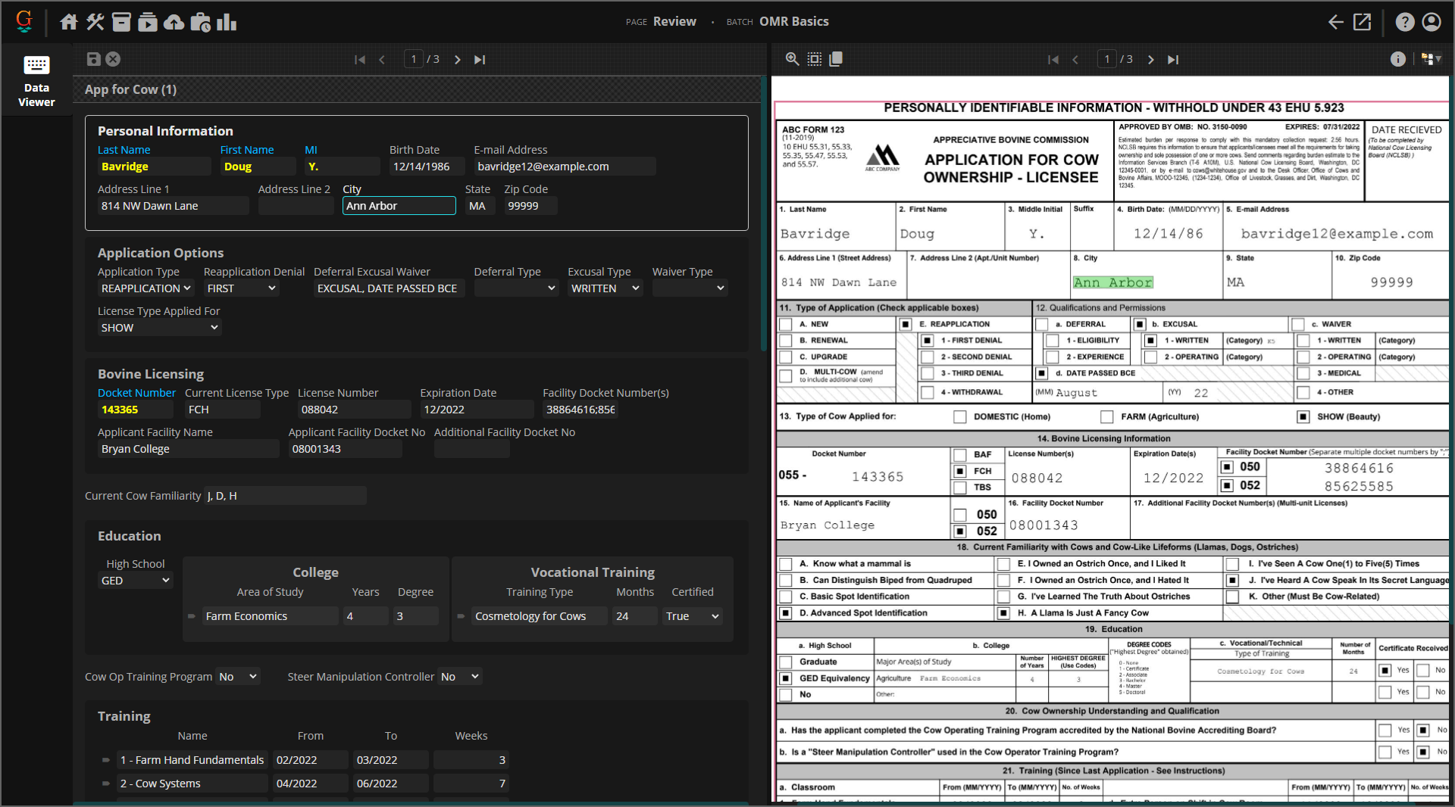This screenshot has width=1455, height=807.
Task: Go to next page in form panel
Action: [x=457, y=60]
